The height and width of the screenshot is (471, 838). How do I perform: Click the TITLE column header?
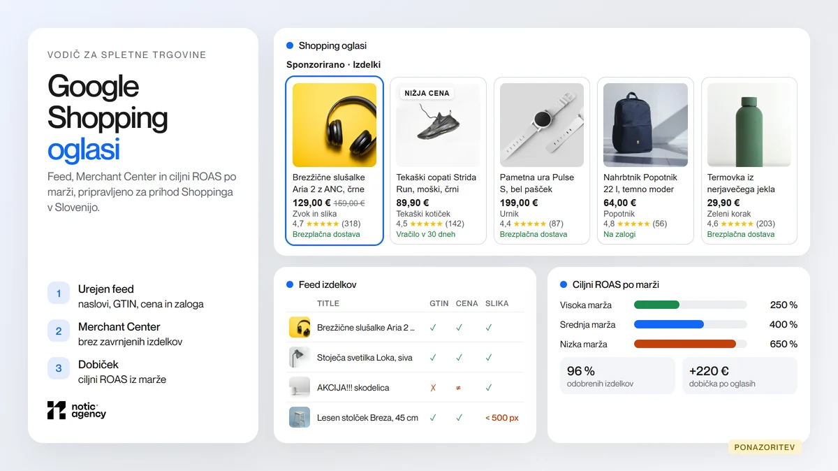click(328, 303)
